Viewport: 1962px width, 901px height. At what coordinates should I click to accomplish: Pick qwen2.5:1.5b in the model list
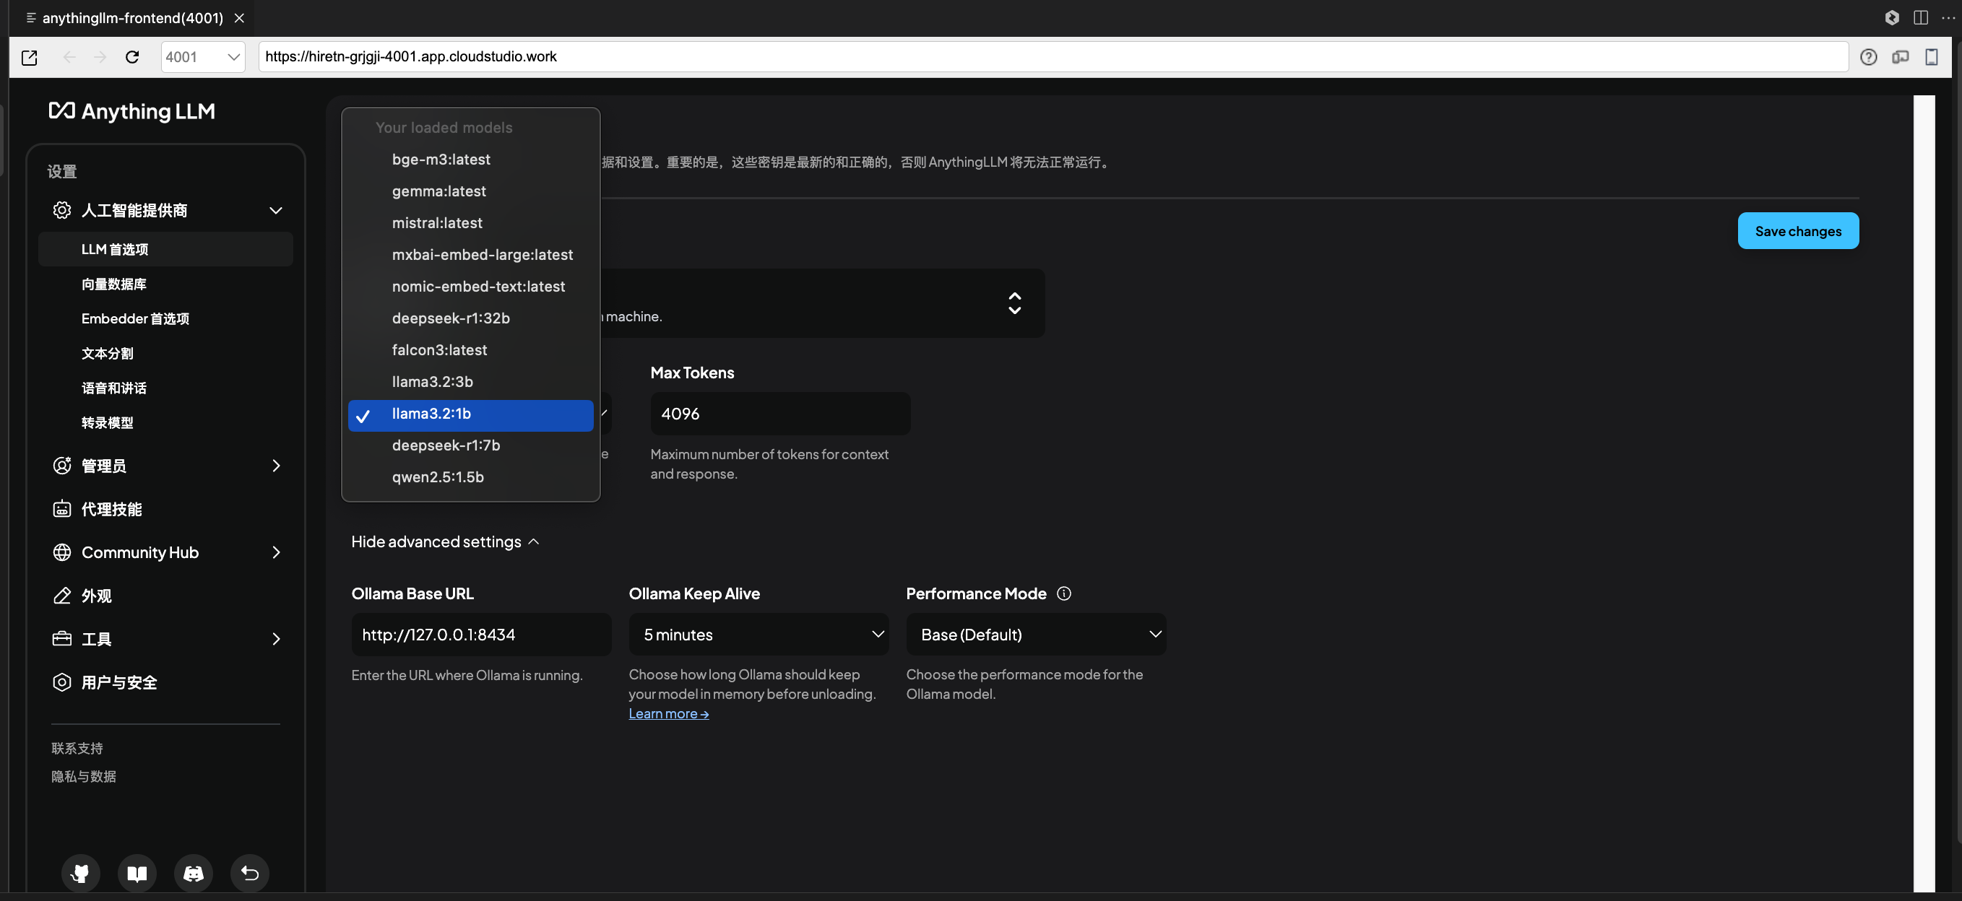coord(438,477)
